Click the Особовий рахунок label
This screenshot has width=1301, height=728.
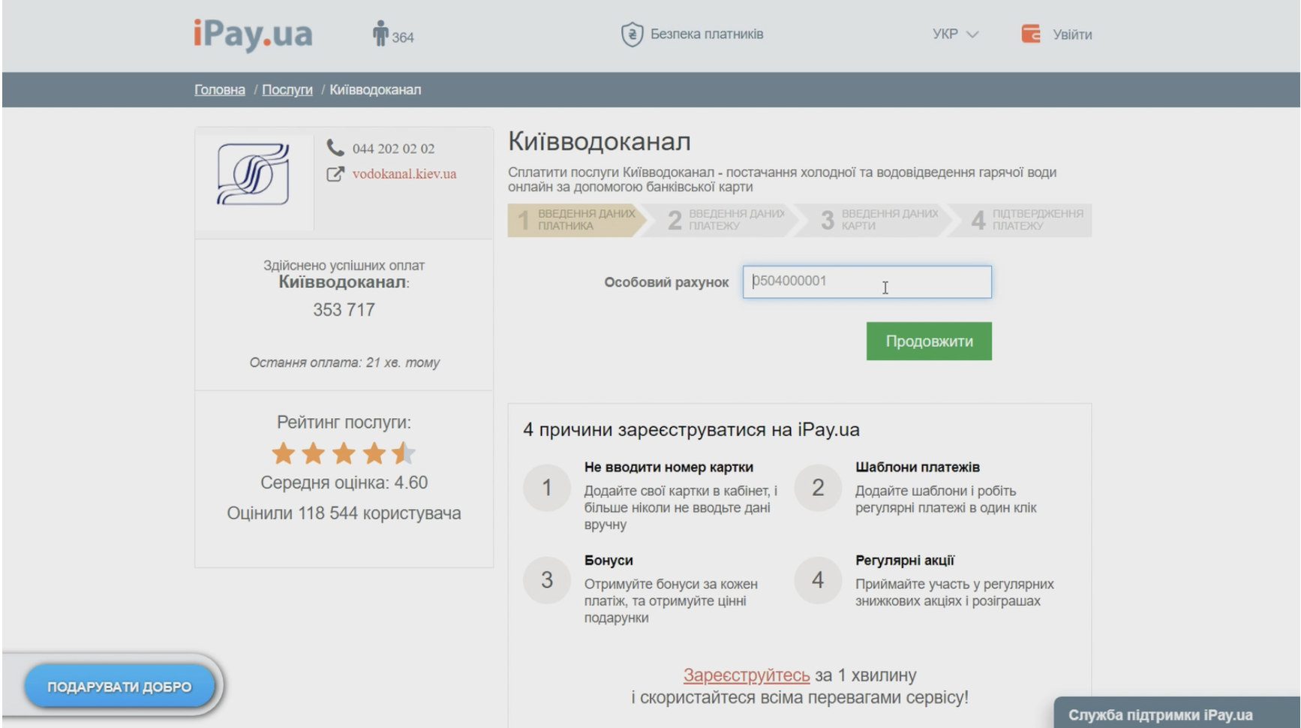click(666, 283)
